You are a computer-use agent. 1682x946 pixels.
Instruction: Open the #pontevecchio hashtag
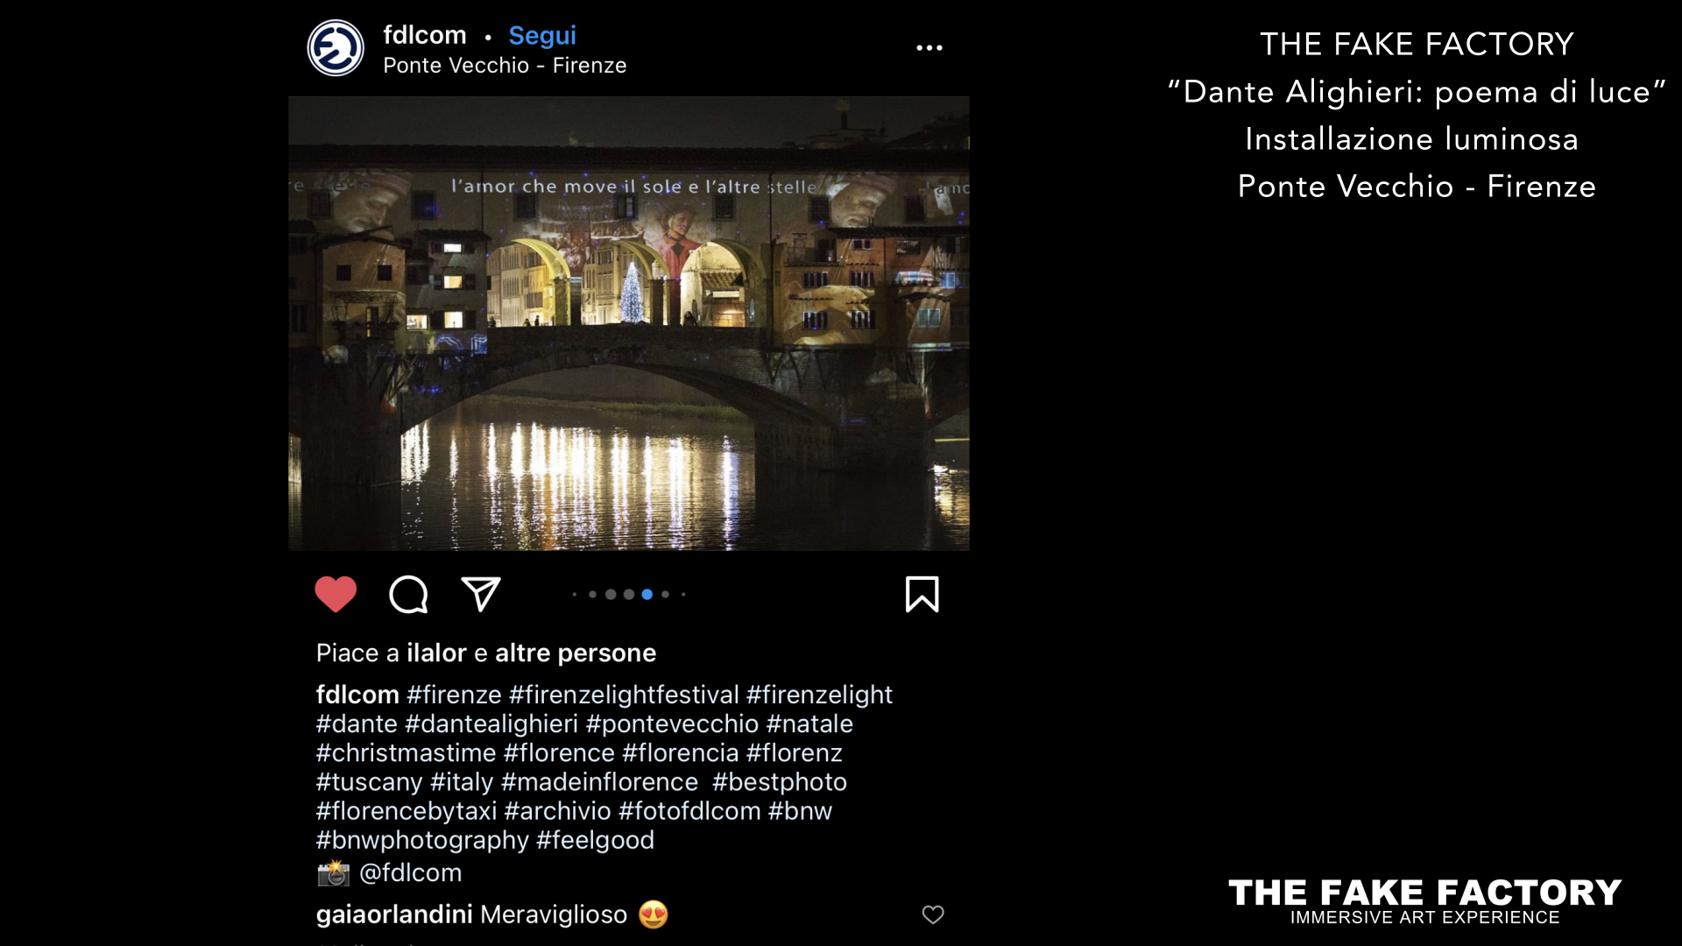click(x=672, y=724)
